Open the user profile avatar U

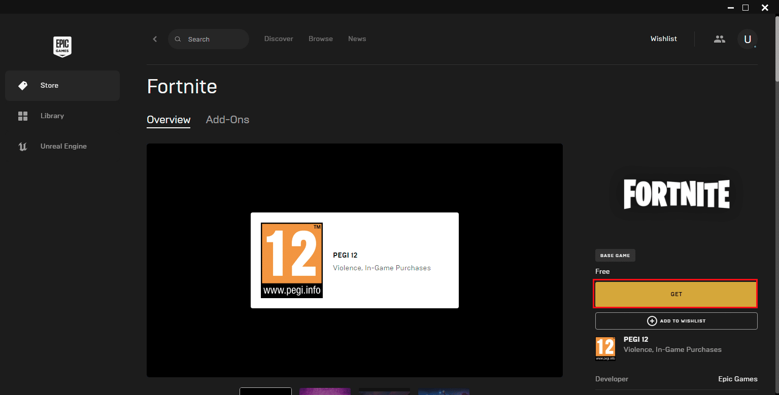pyautogui.click(x=747, y=39)
